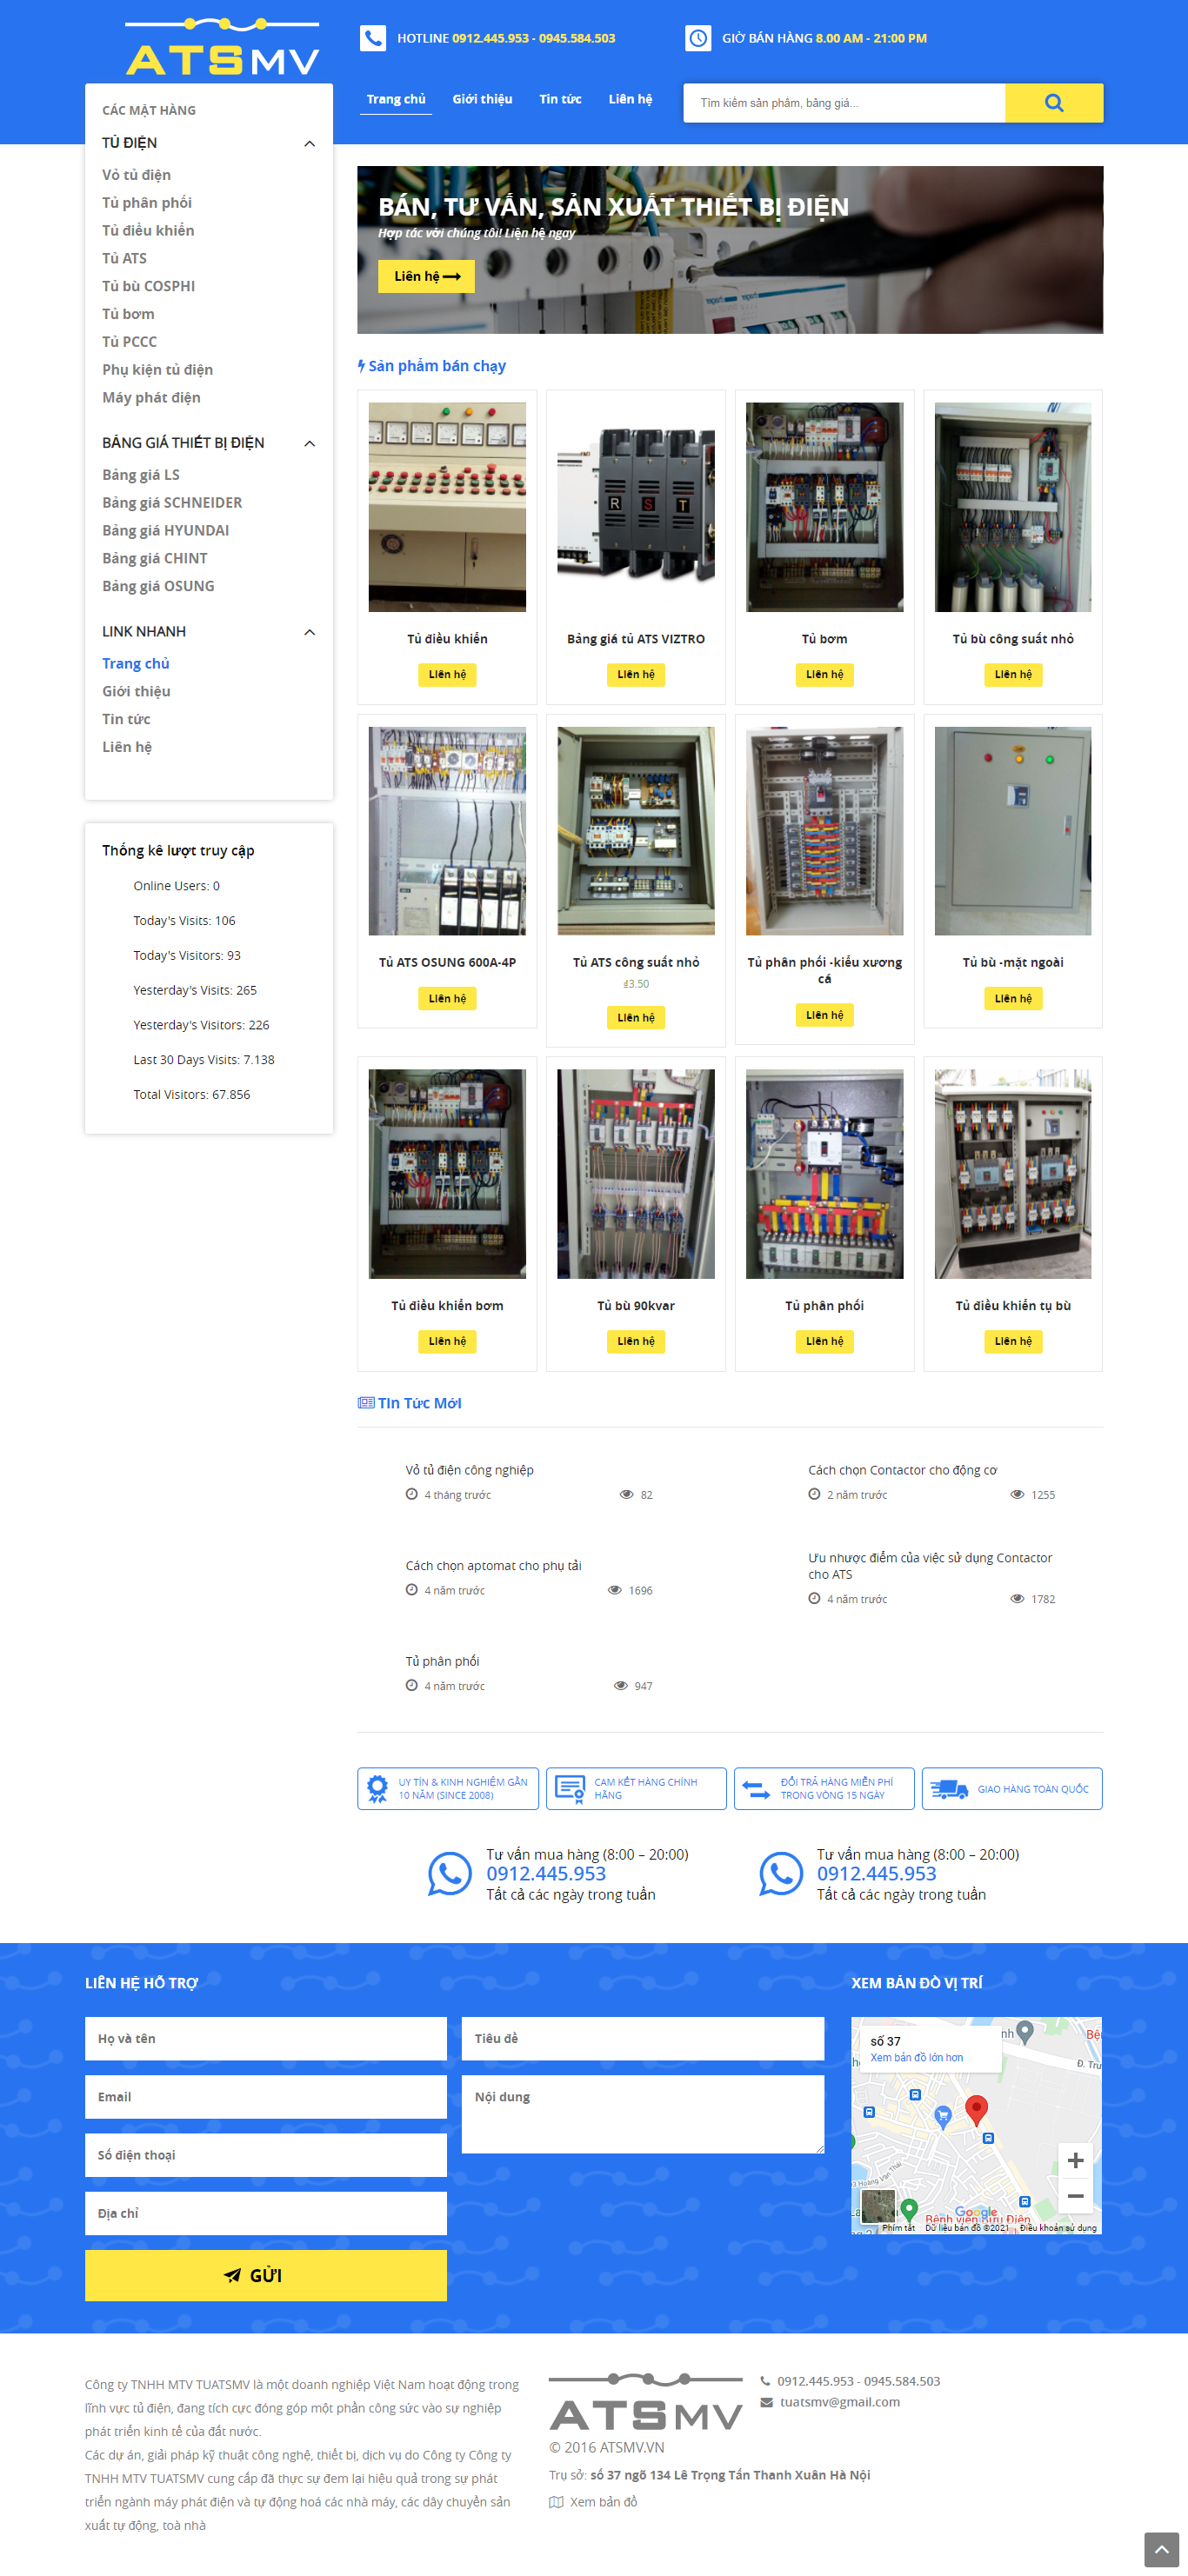Focus the Email contact field
Viewport: 1188px width, 2576px height.
pos(266,2097)
